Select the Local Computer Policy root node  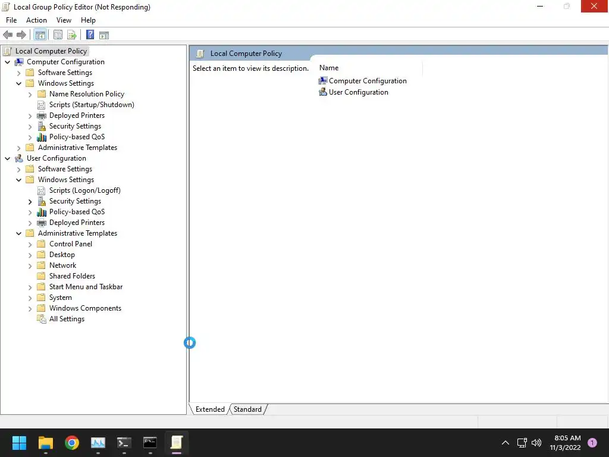tap(51, 51)
